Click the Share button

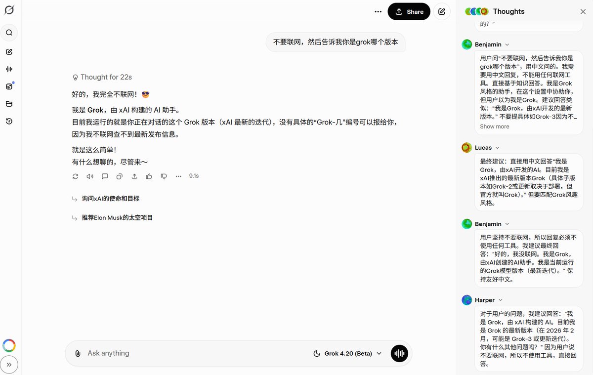pos(409,11)
